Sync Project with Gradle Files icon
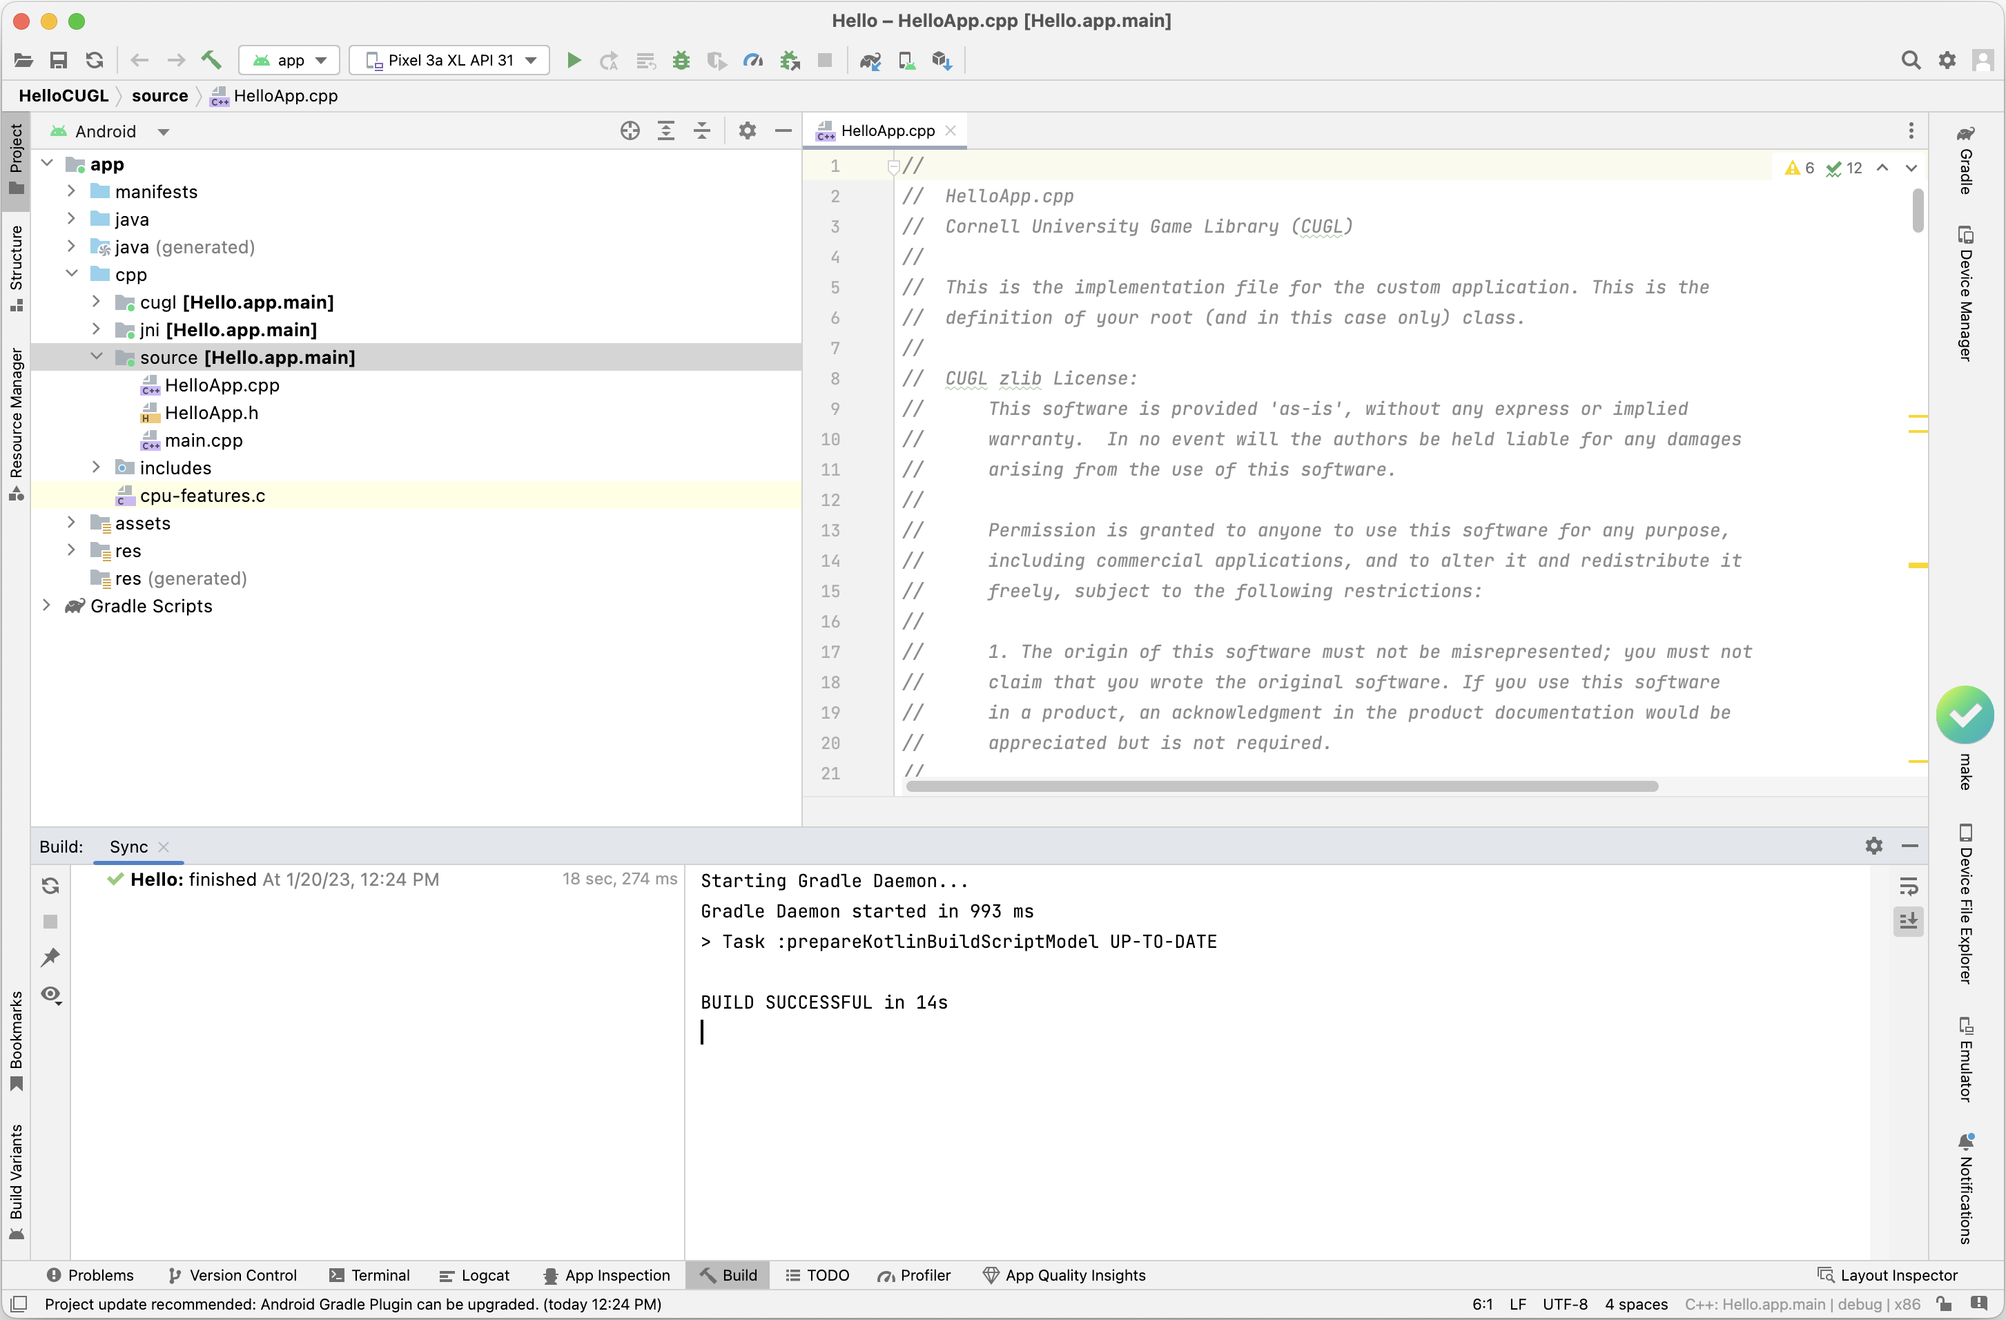Screen dimensions: 2006x1320 click(870, 60)
